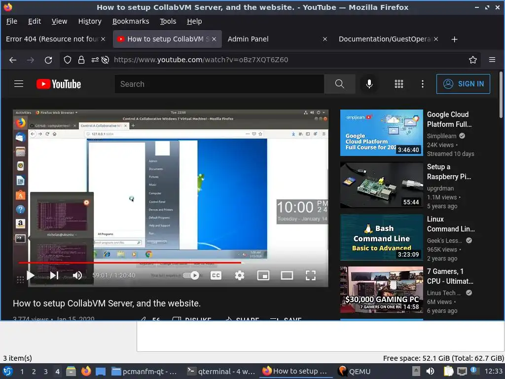Enter full screen video mode

point(311,275)
